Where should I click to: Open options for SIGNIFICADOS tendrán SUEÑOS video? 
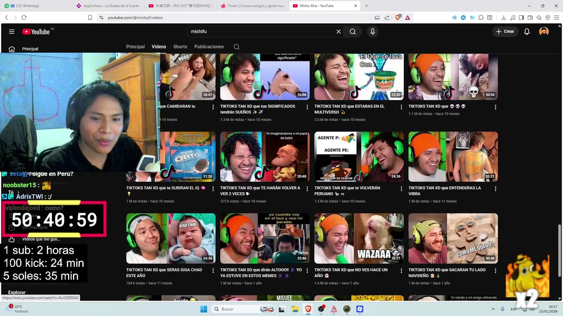pos(307,107)
